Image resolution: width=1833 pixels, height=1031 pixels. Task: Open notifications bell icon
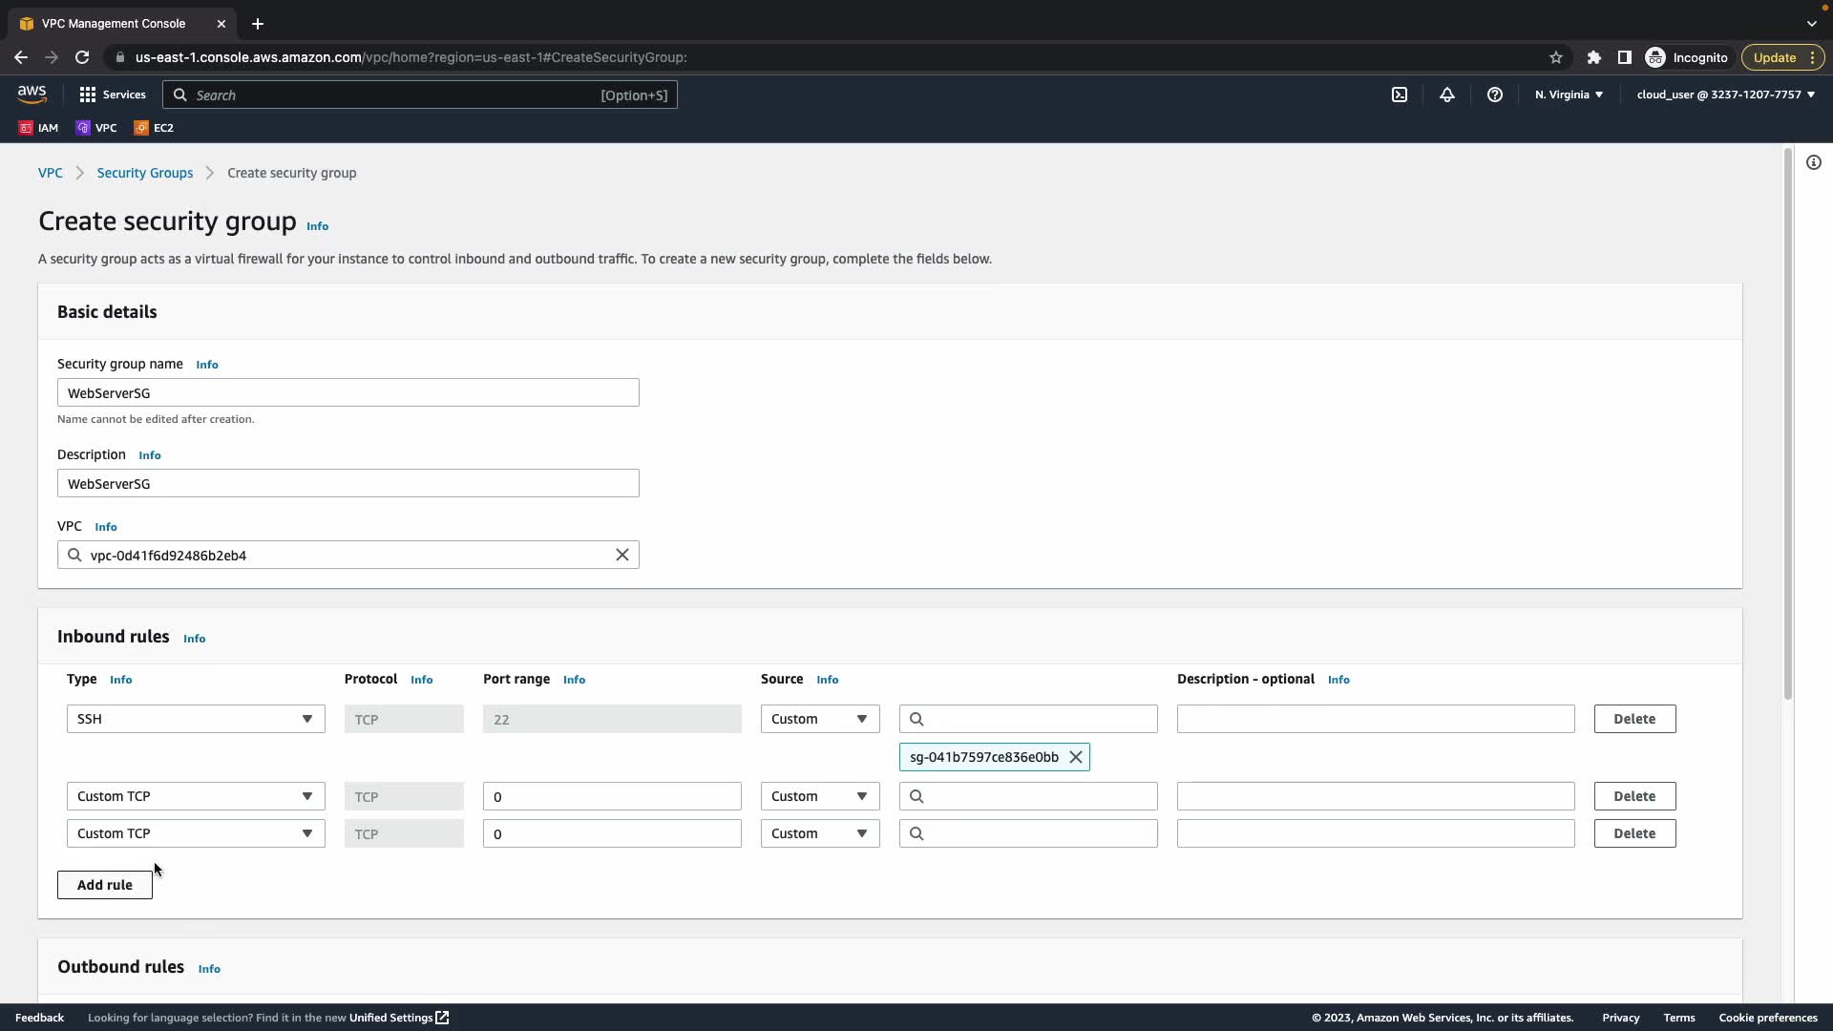(x=1447, y=95)
